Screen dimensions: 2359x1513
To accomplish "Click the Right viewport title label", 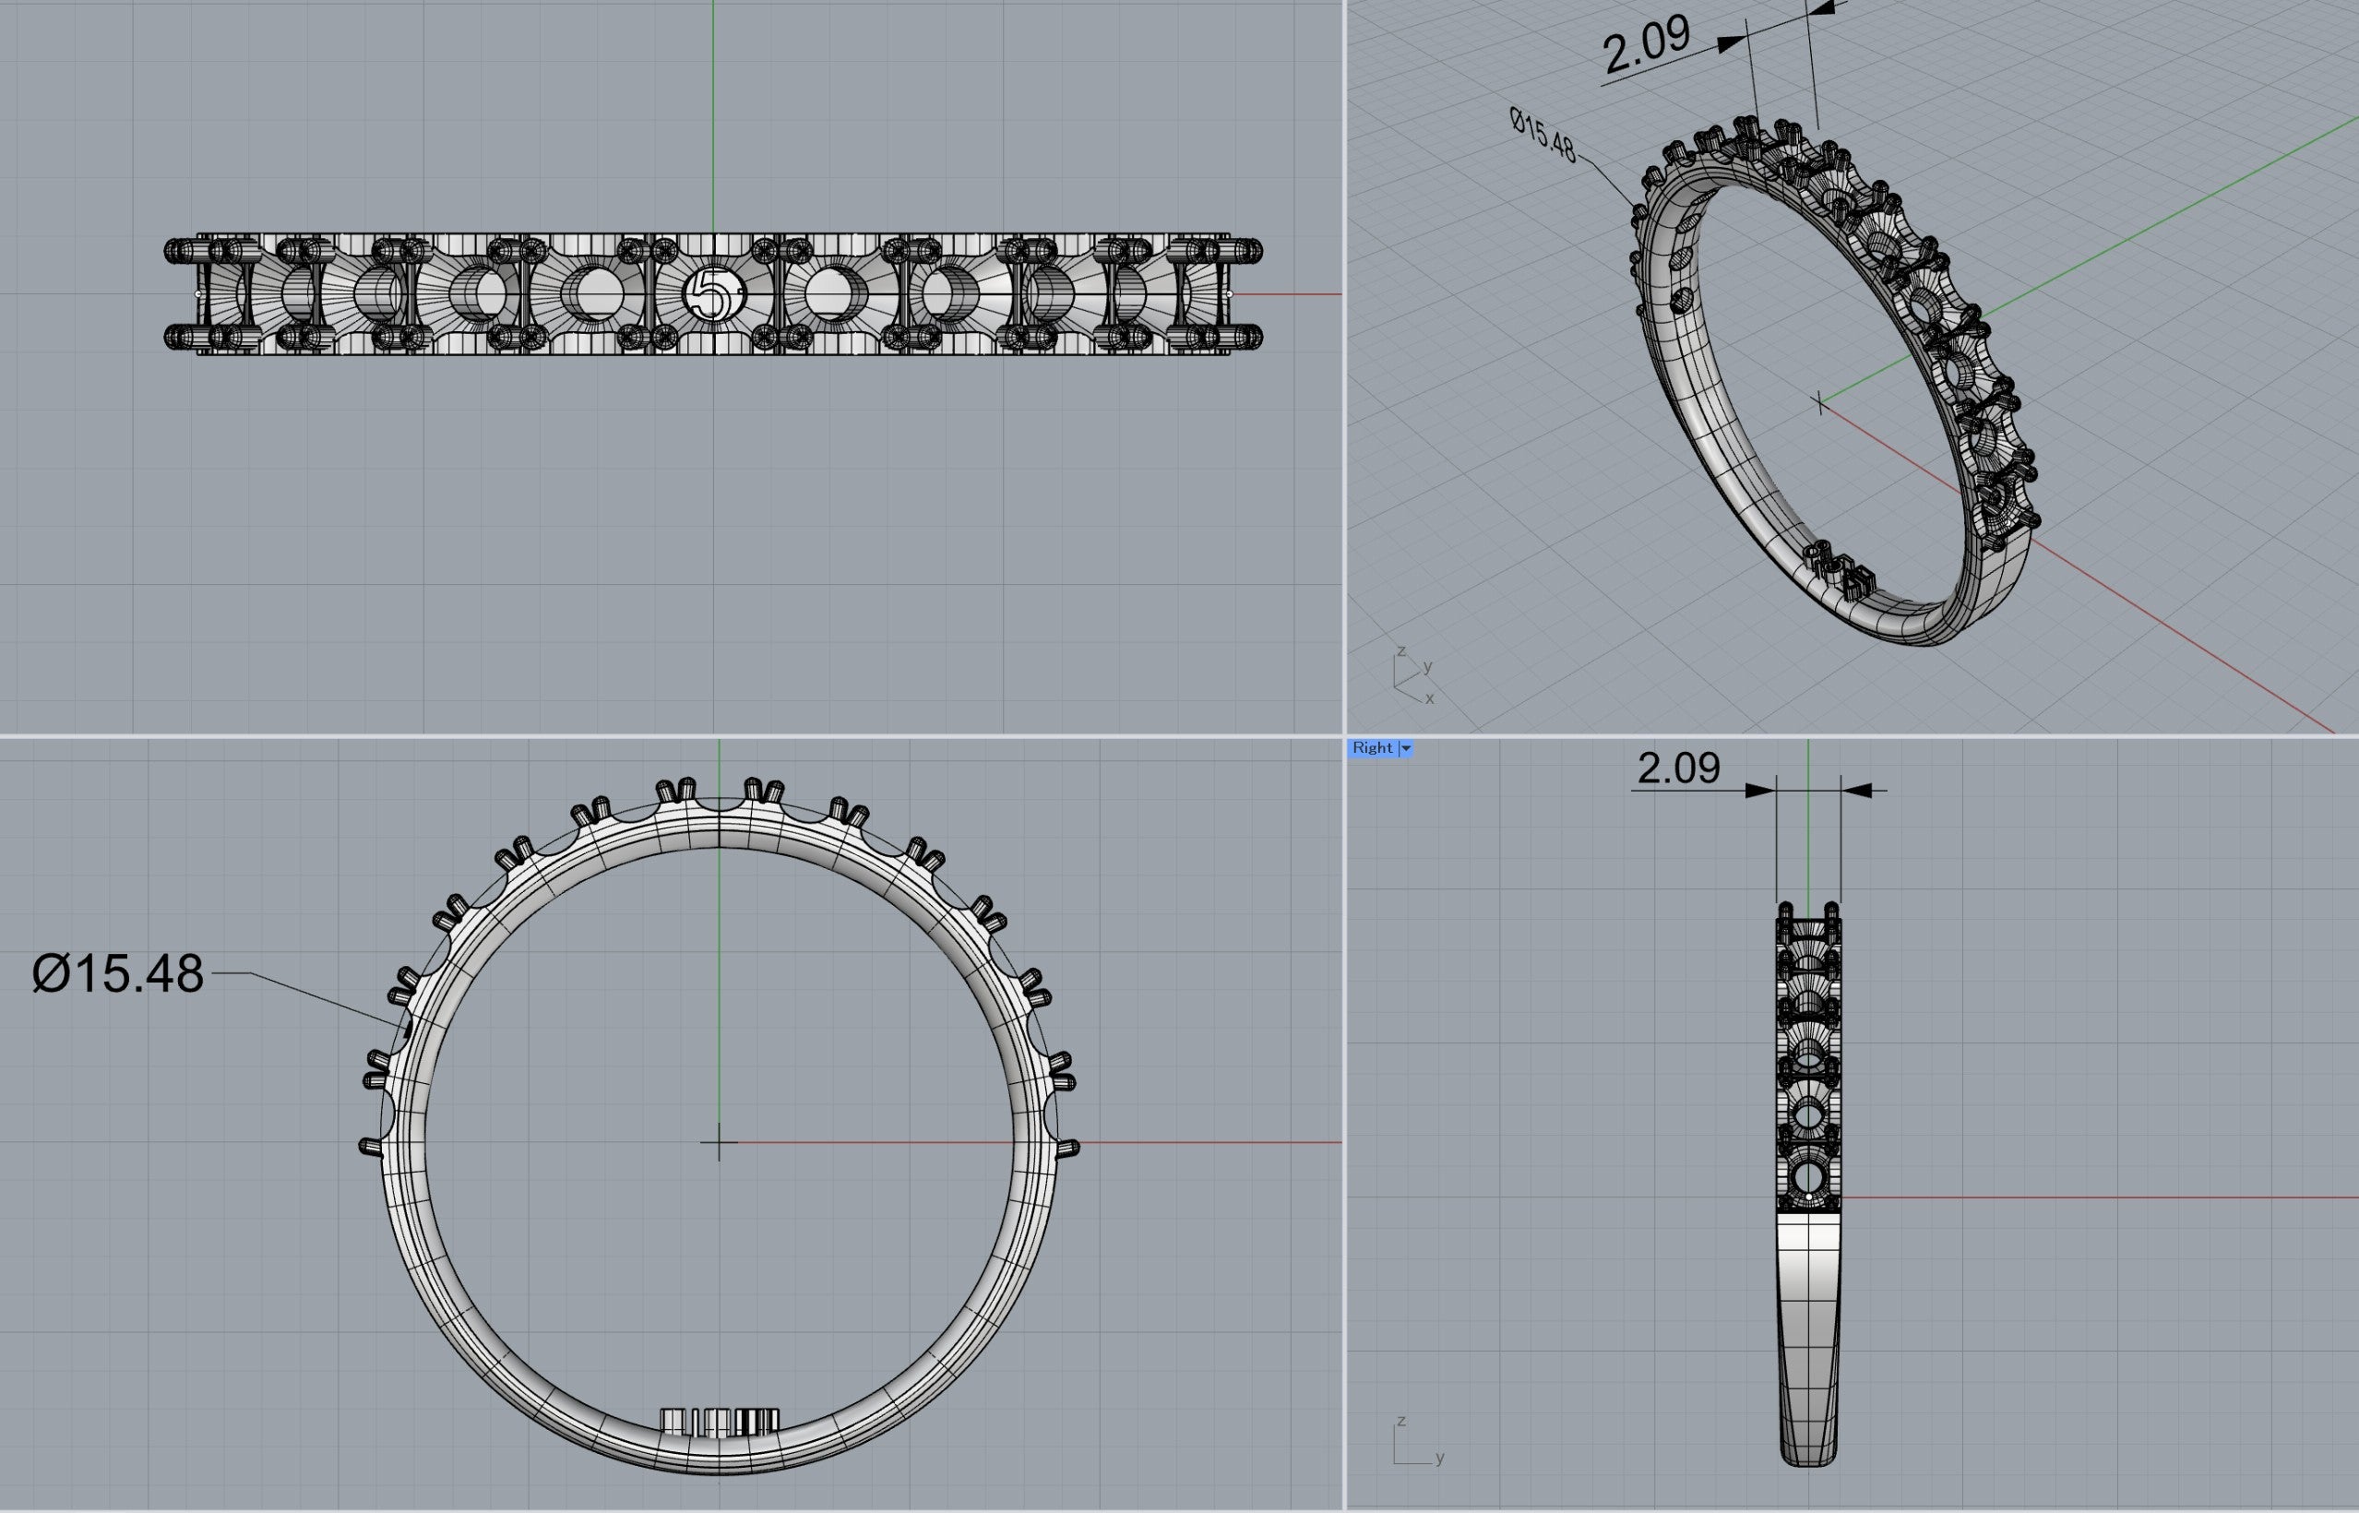I will [x=1372, y=748].
